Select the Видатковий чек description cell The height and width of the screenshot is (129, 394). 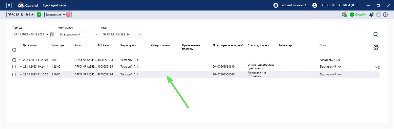[x=330, y=60]
